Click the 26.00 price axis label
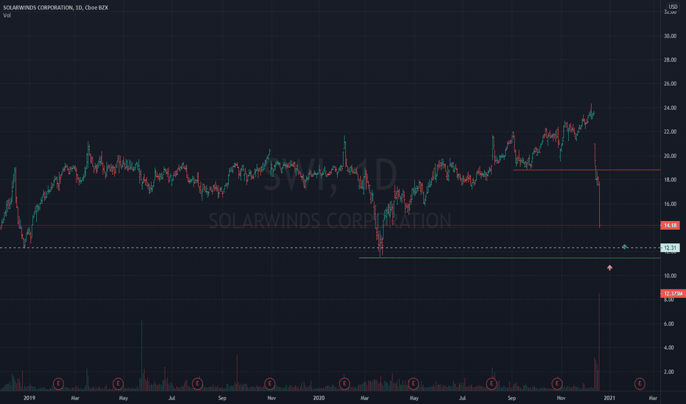Viewport: 686px width, 404px height. [671, 84]
